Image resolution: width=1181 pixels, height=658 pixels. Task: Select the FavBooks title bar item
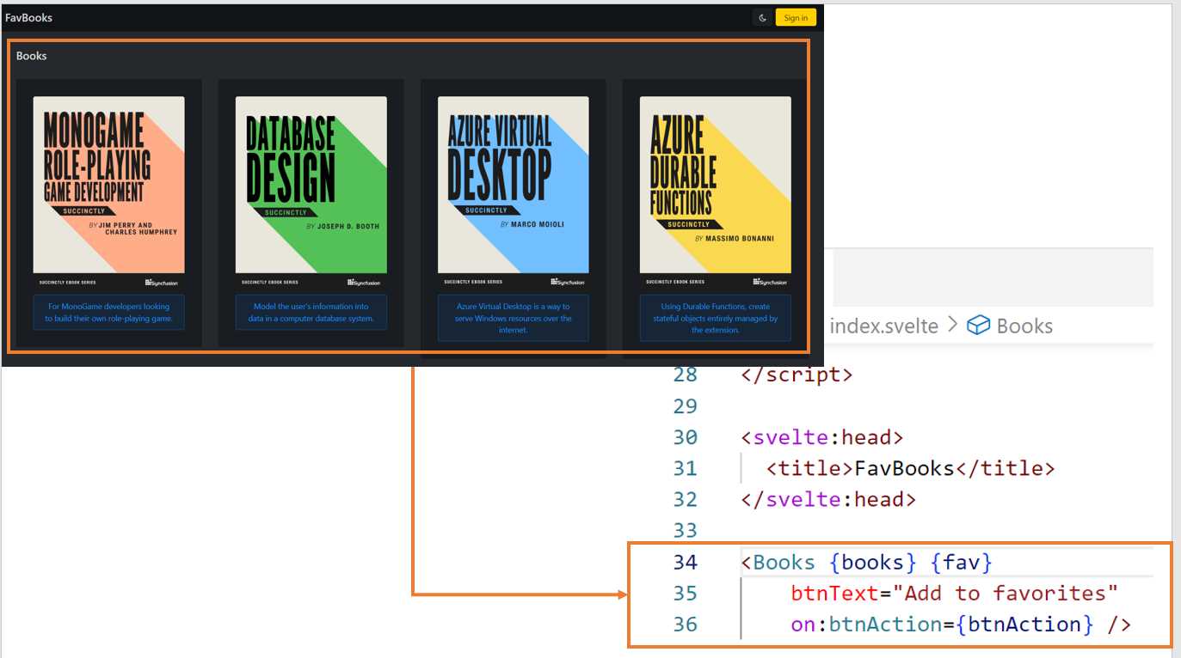point(31,17)
